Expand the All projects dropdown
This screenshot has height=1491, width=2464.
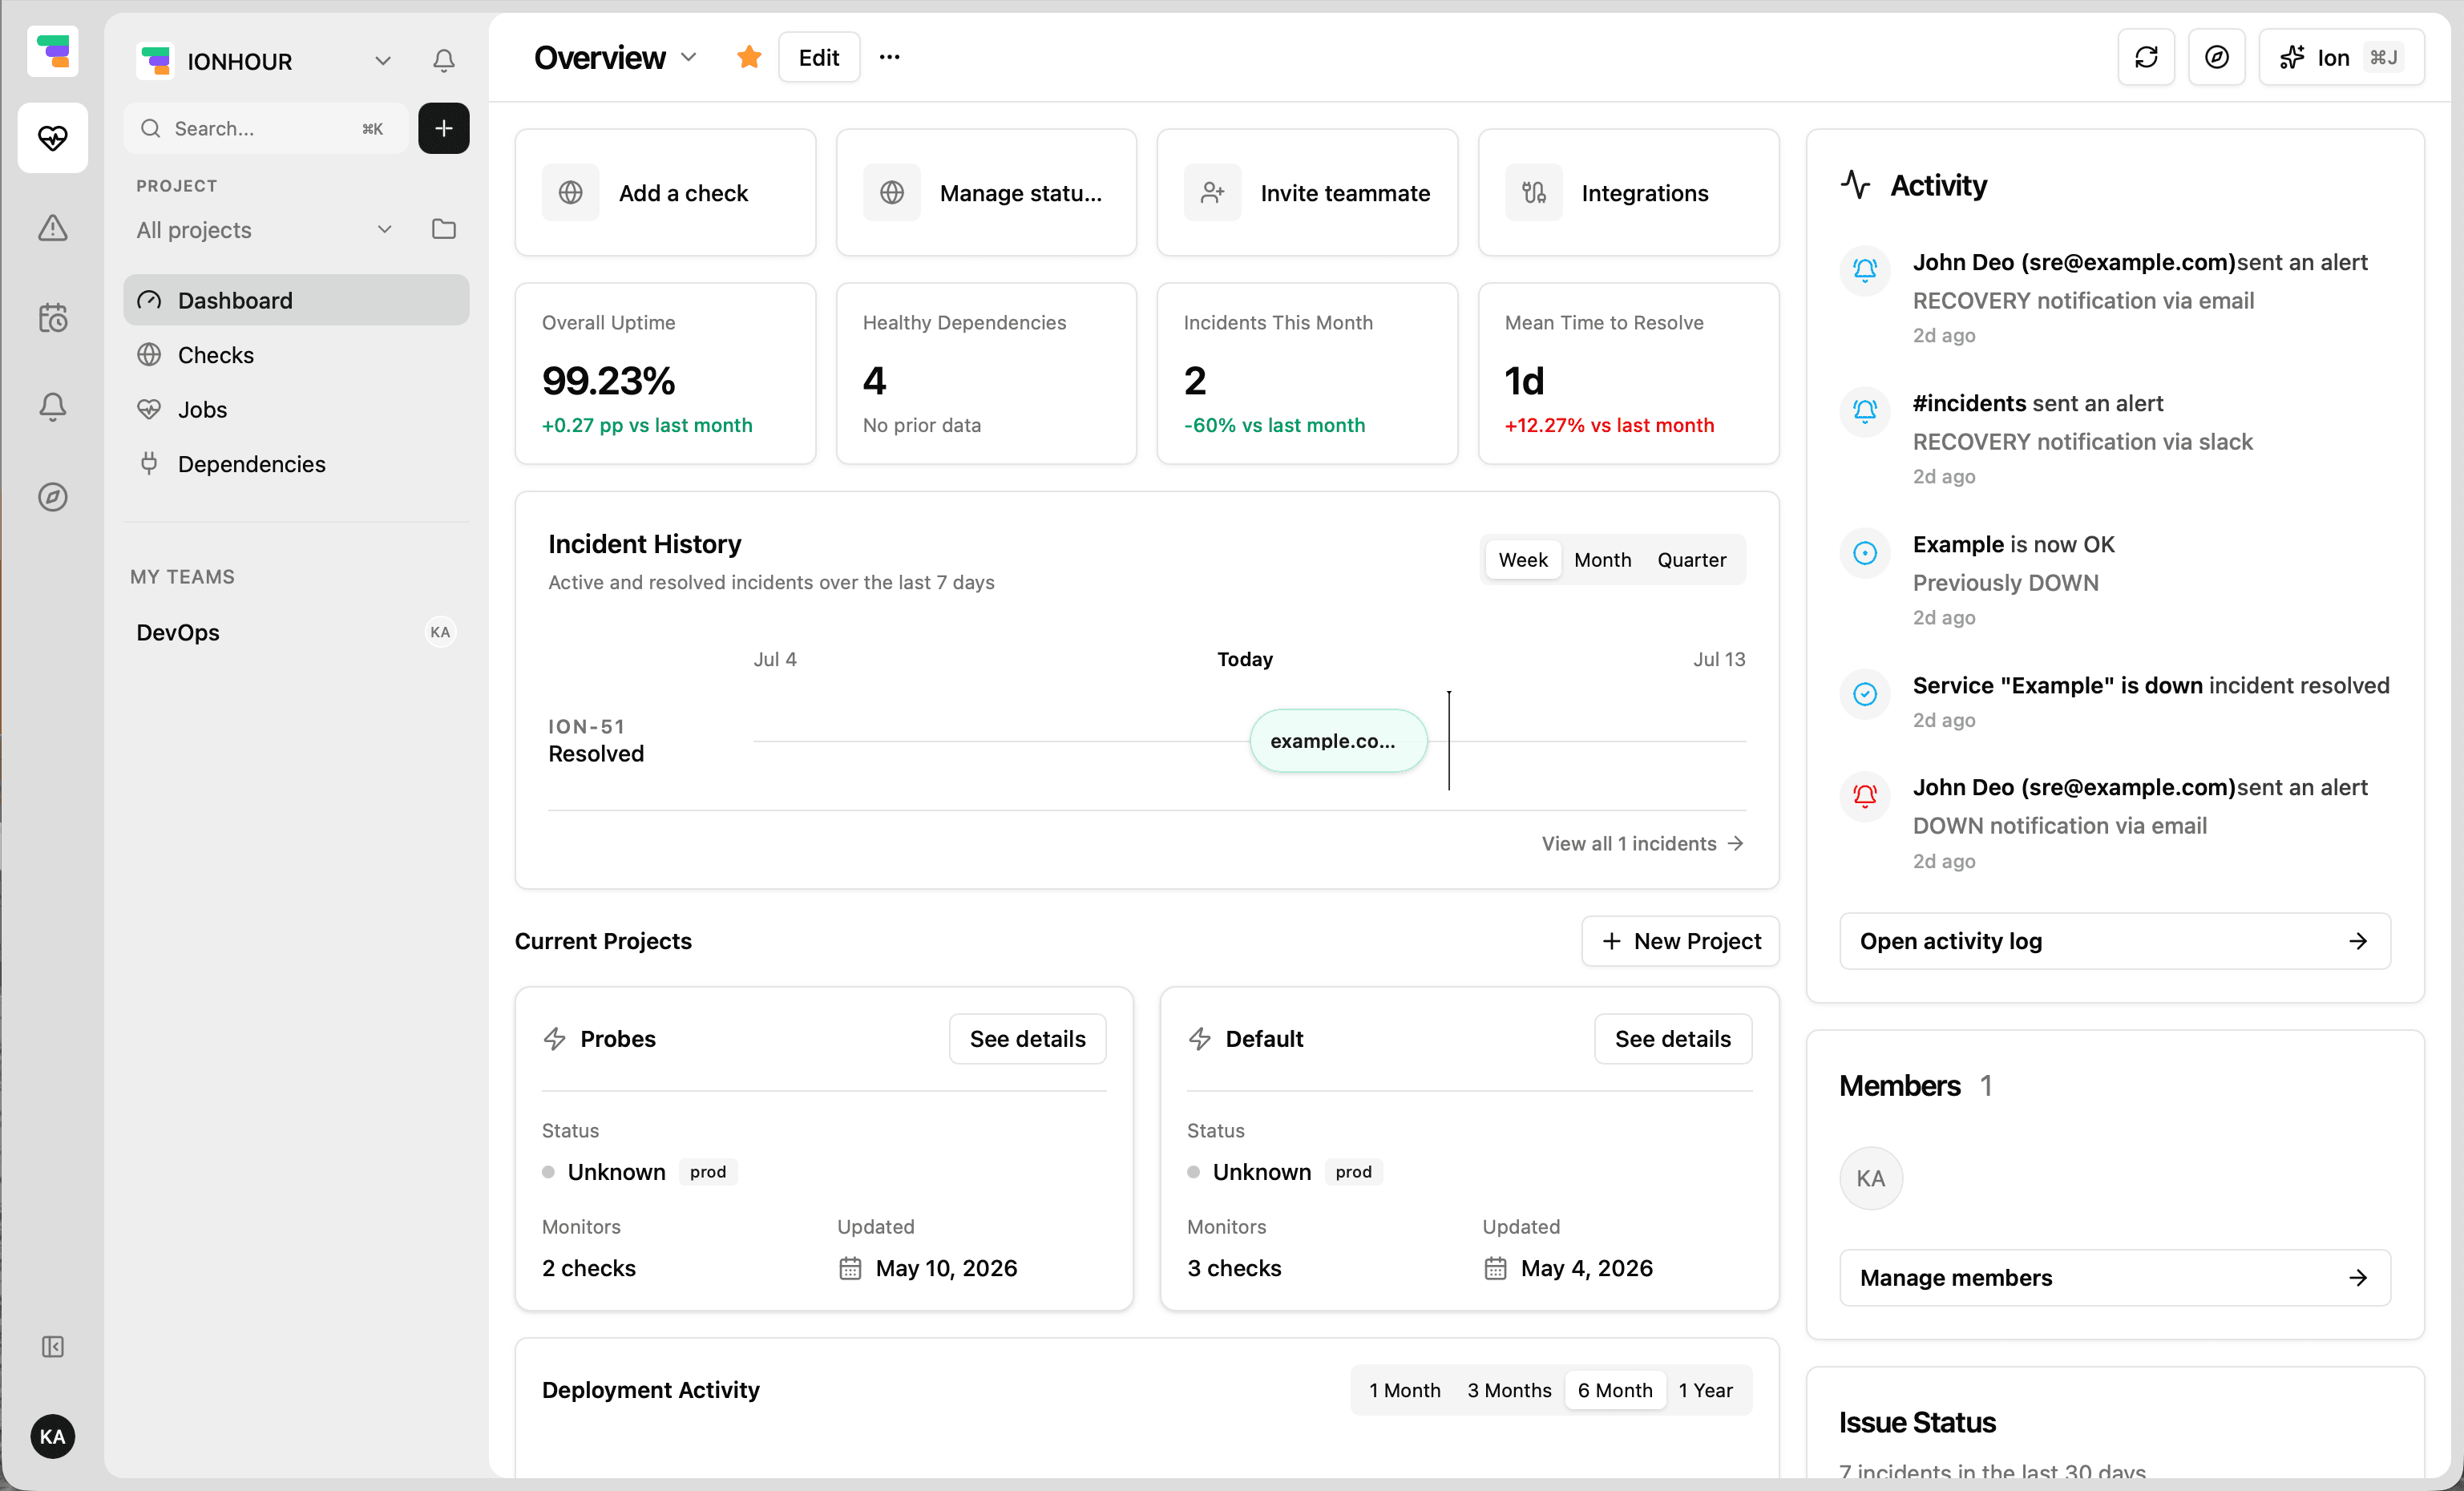[x=384, y=230]
